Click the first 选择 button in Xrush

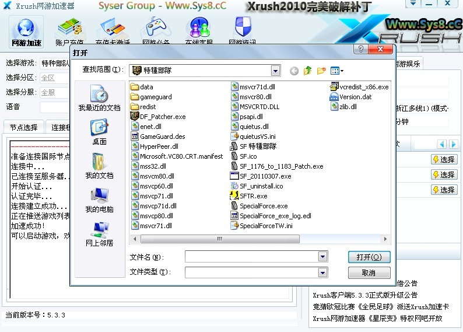(444, 159)
